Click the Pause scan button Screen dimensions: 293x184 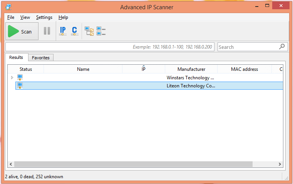point(47,31)
